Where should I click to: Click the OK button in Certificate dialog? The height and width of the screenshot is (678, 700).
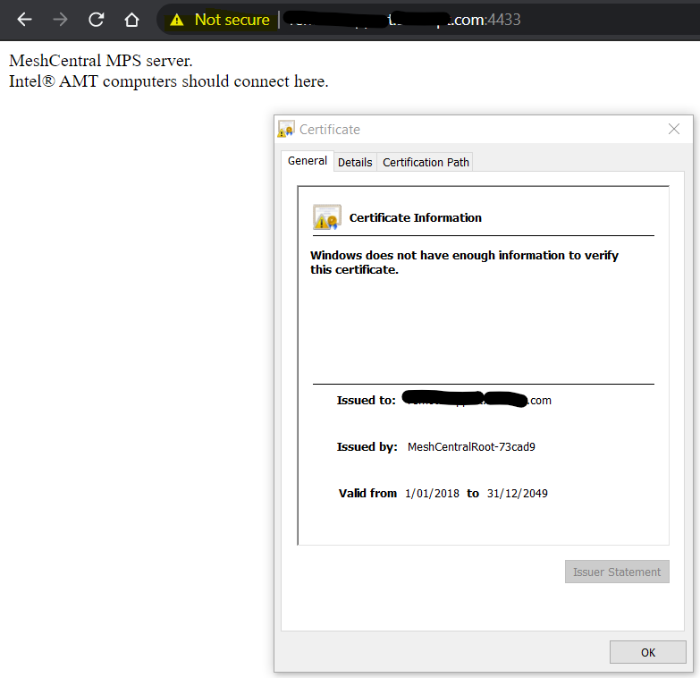(x=648, y=652)
